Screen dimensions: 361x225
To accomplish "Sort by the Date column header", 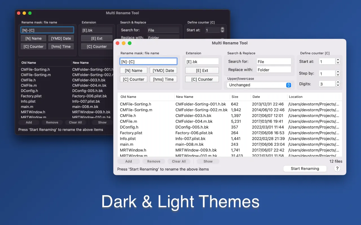I will point(269,97).
